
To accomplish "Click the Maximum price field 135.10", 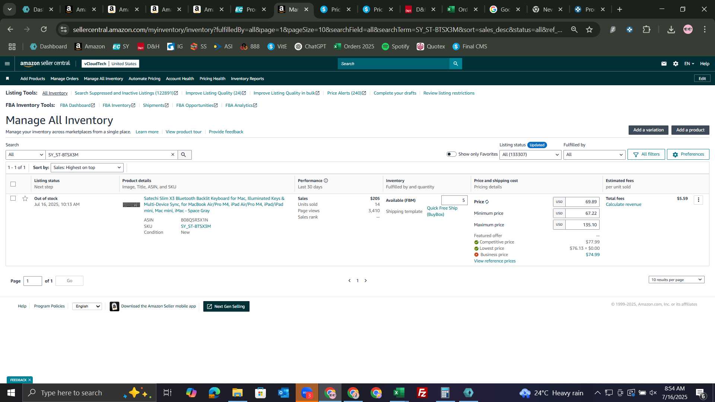I will 582,225.
